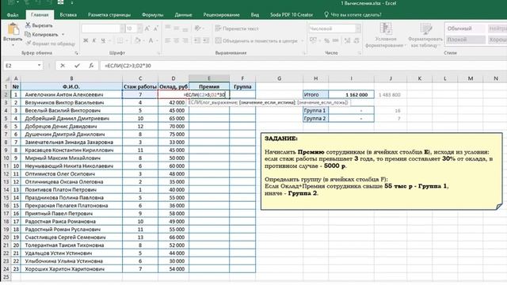Open the font size dropdown
The width and height of the screenshot is (507, 285).
pyautogui.click(x=139, y=28)
